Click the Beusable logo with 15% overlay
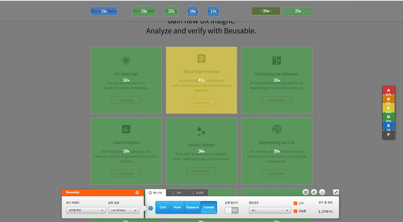The image size is (403, 222). [x=104, y=11]
